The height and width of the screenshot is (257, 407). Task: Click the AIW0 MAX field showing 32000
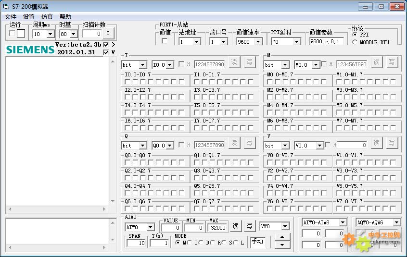tap(217, 228)
